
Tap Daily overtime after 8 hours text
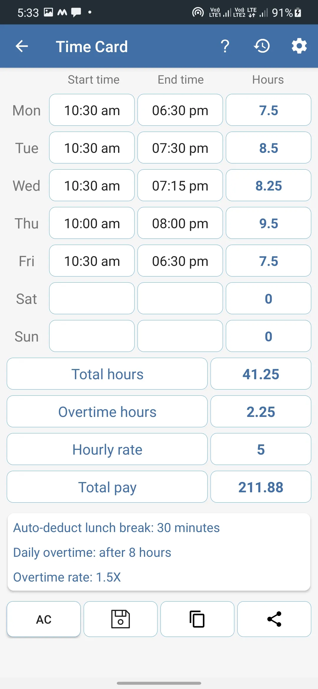click(x=92, y=552)
